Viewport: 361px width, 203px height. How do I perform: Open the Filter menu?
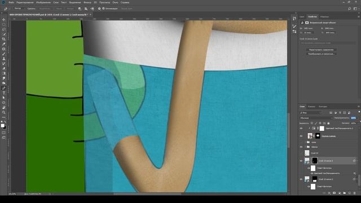tap(87, 2)
